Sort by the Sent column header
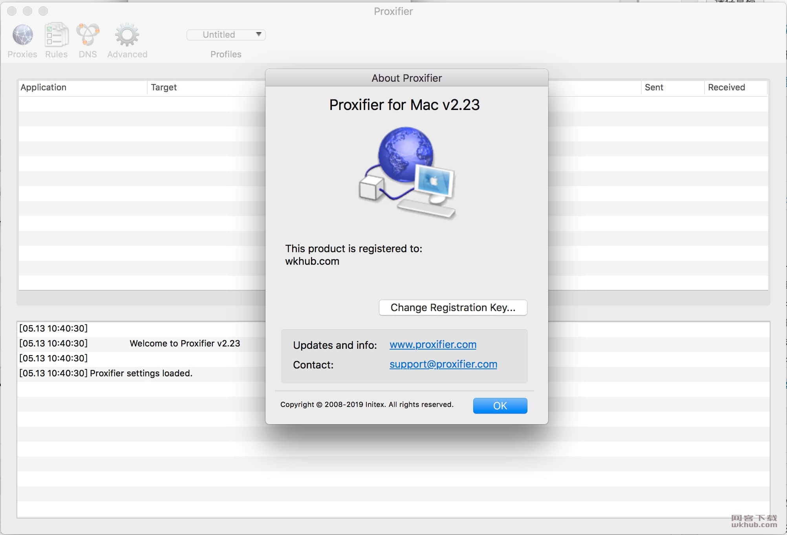Image resolution: width=787 pixels, height=535 pixels. pos(672,87)
